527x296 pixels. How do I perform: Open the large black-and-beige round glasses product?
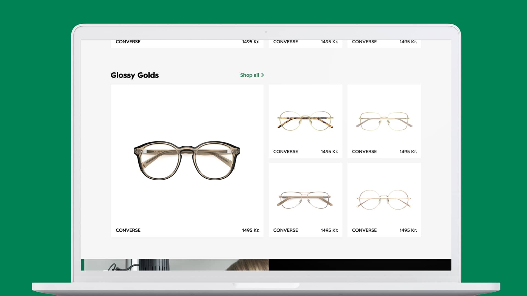pyautogui.click(x=187, y=160)
